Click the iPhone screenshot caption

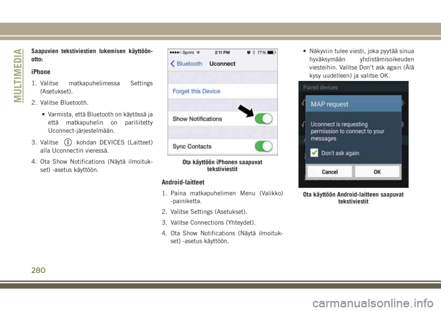(222, 166)
